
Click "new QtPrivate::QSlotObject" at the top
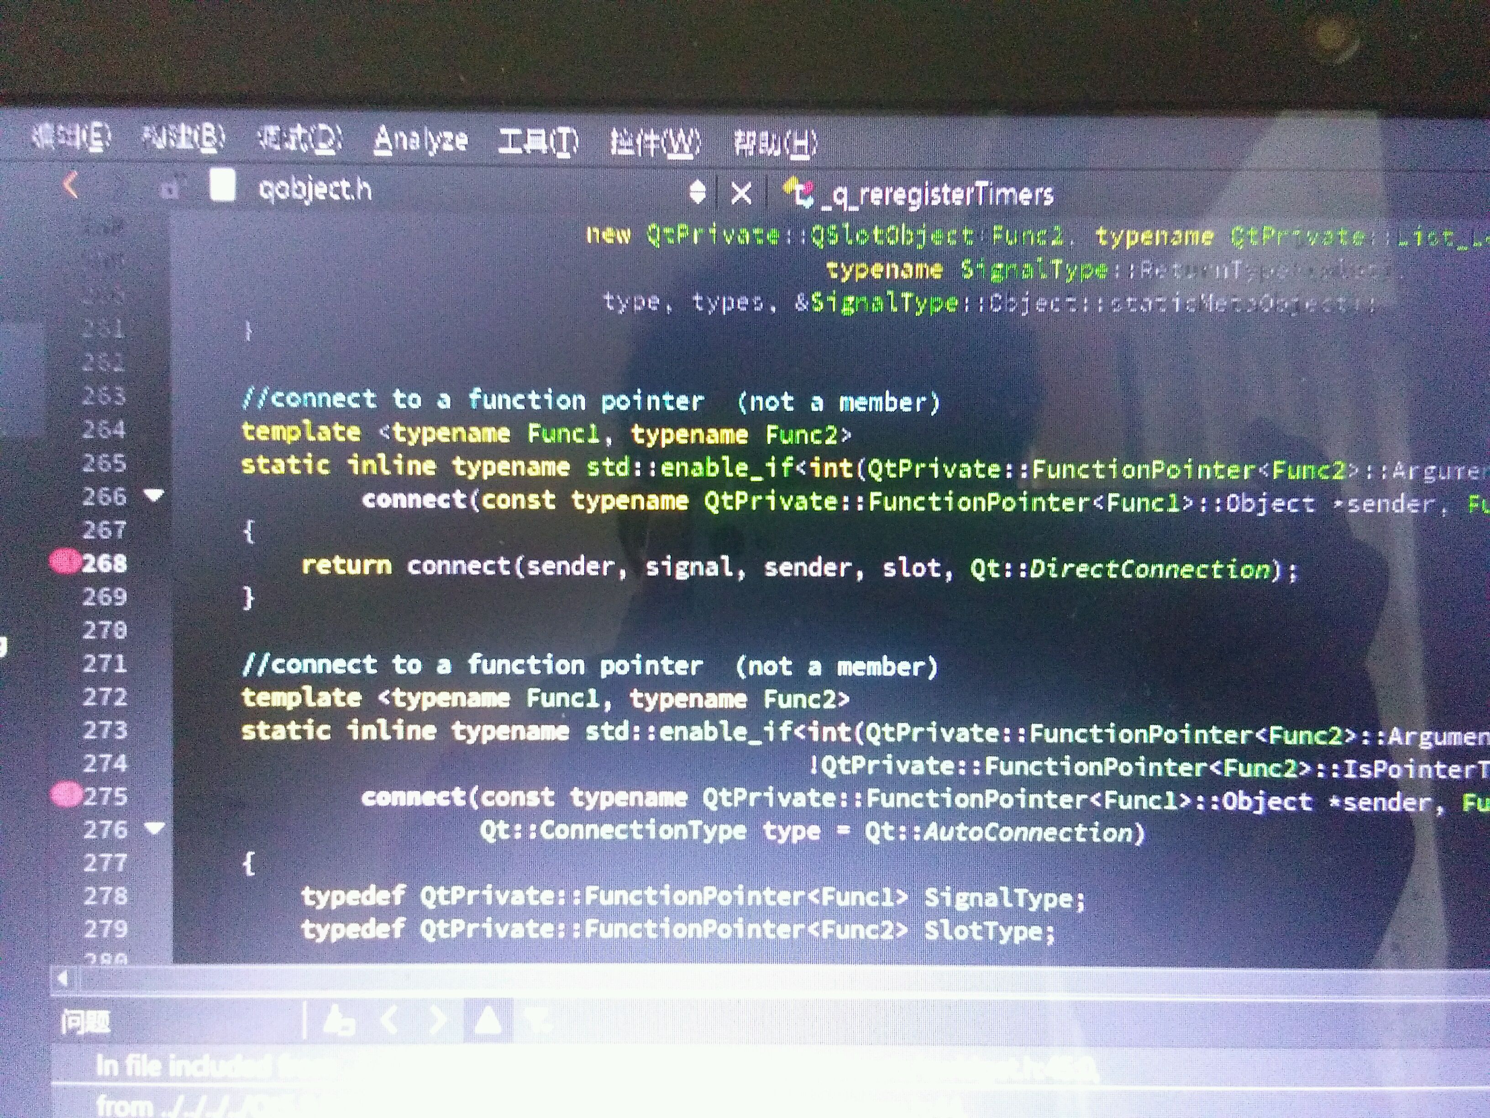point(780,235)
